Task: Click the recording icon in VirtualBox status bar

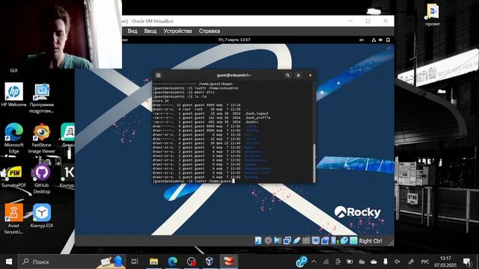Action: point(325,241)
